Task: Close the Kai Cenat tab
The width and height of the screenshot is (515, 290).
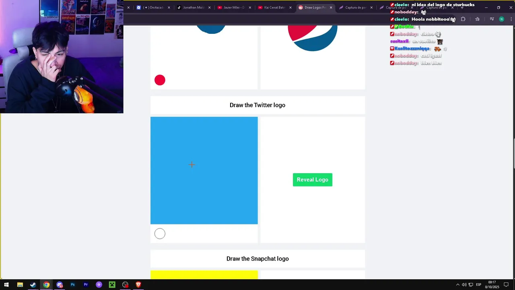Action: 290,7
